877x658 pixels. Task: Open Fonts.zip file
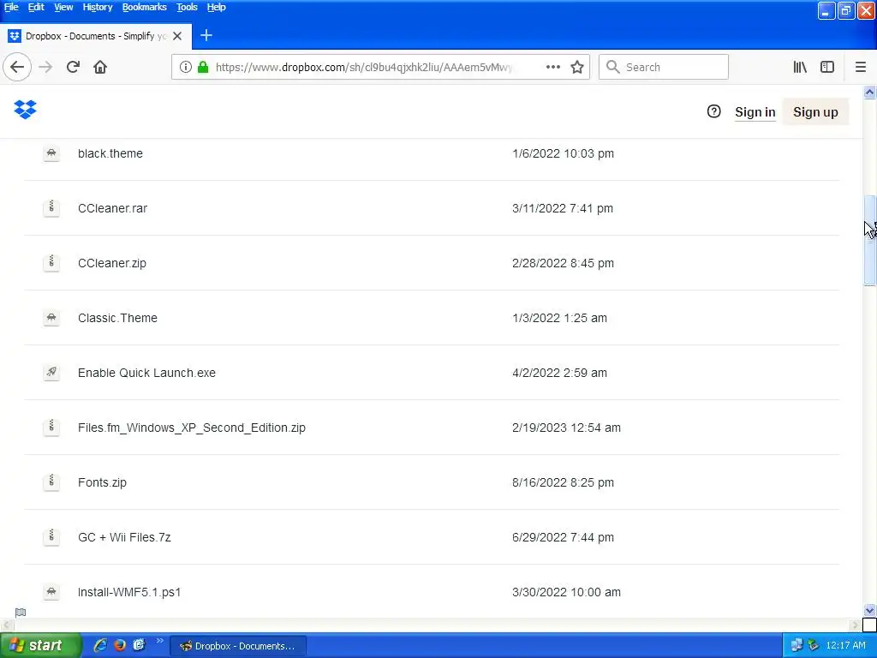103,482
